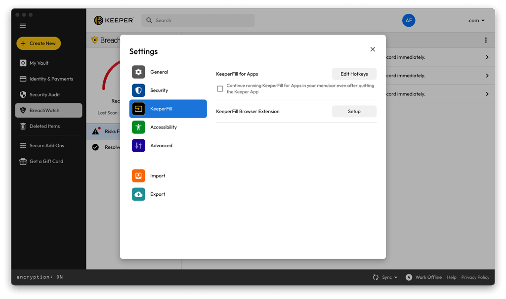Open Import in settings
Screen dimensions: 506x299
point(168,175)
